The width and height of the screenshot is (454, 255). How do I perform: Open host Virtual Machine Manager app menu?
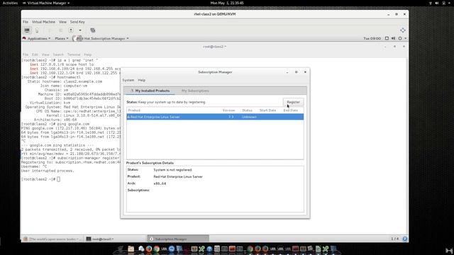coord(46,3)
